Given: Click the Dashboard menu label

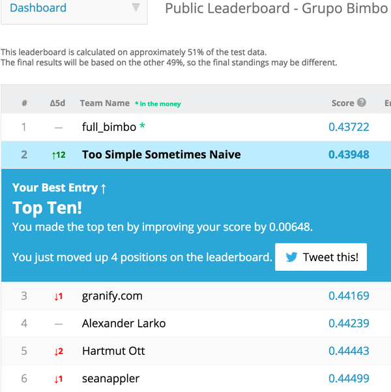Looking at the screenshot, I should point(38,8).
